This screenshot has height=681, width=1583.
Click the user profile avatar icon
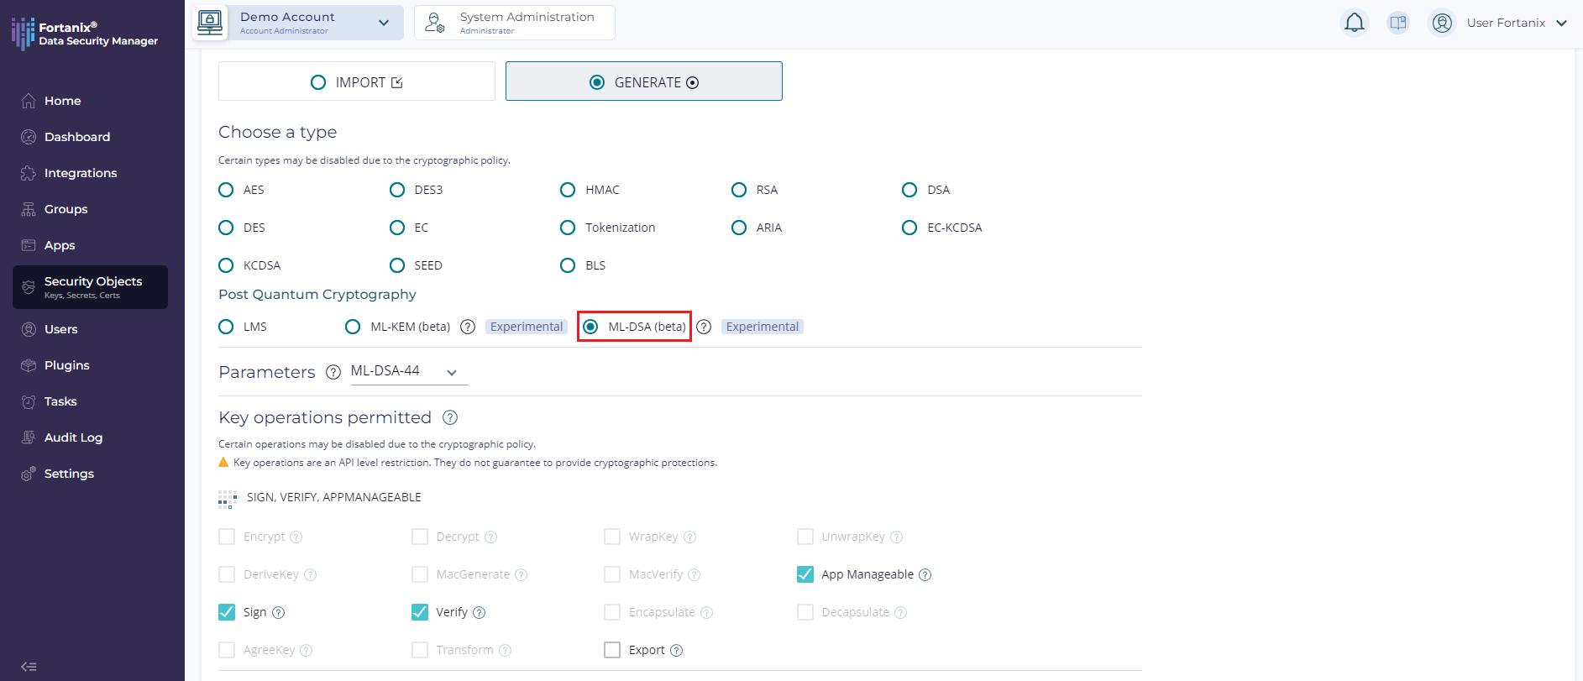point(1442,23)
